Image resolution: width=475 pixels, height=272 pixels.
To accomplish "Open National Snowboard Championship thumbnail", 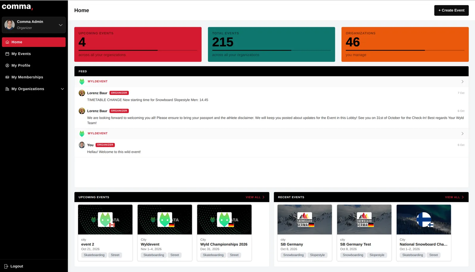I will (x=424, y=219).
